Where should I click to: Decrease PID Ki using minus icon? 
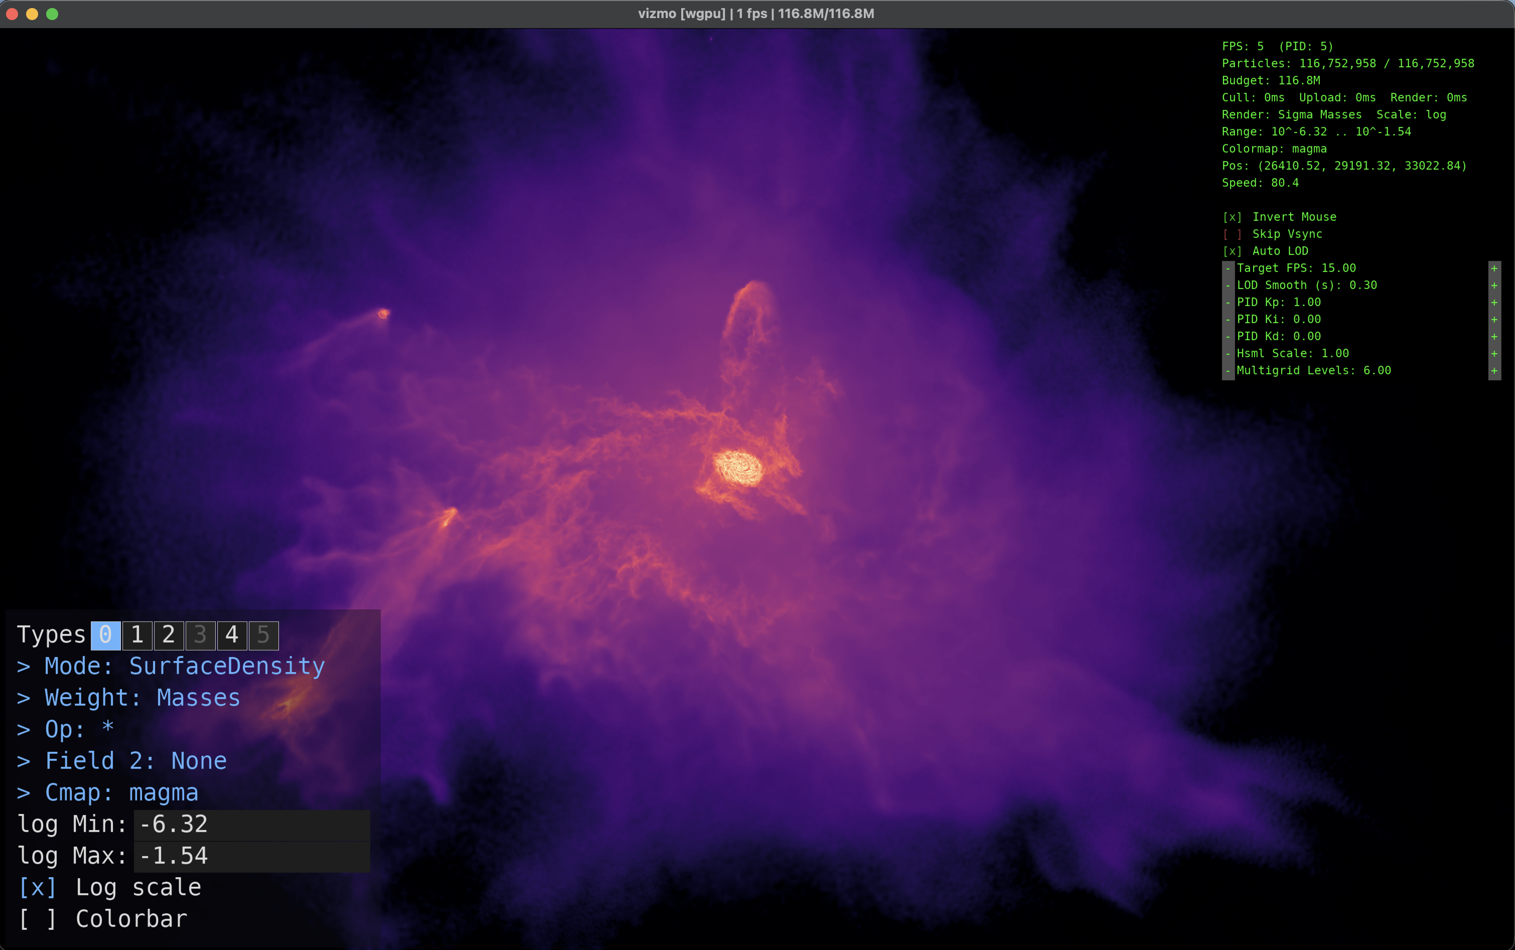(1228, 319)
